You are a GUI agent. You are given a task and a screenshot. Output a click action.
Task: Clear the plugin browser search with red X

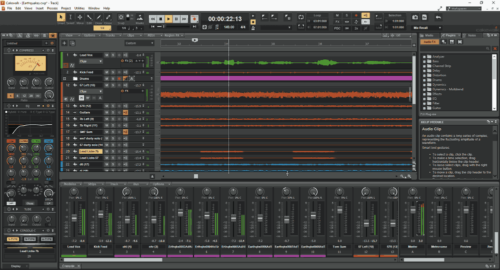[x=495, y=48]
